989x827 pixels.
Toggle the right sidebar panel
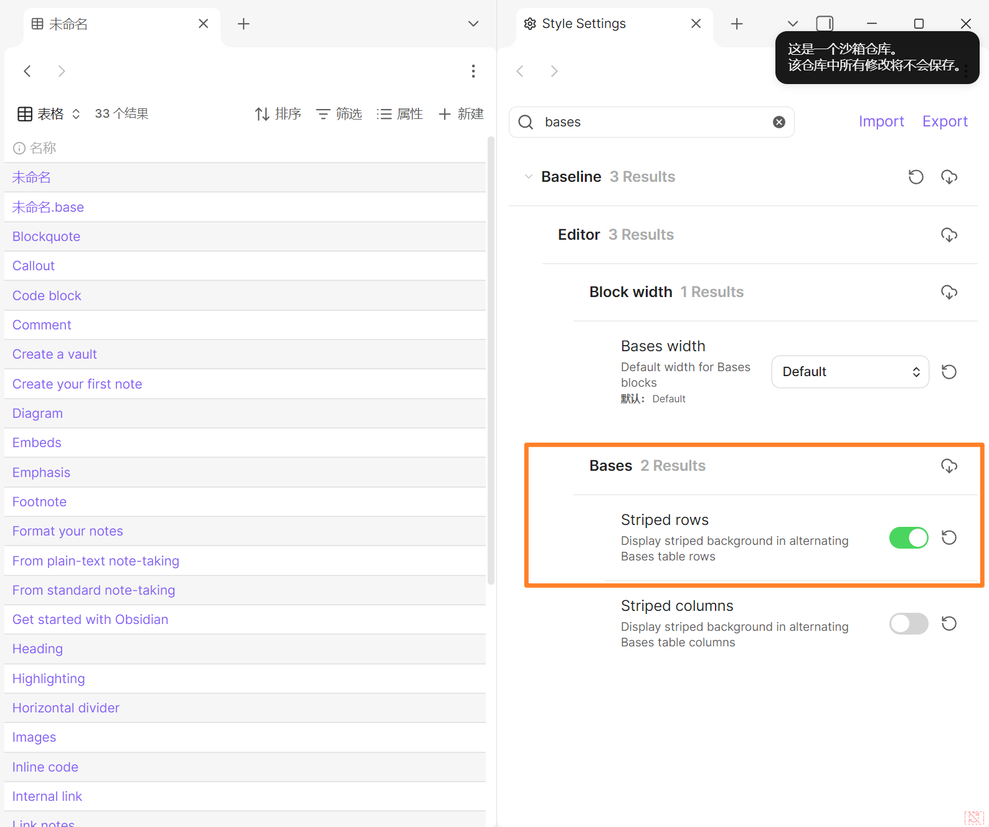pos(825,24)
